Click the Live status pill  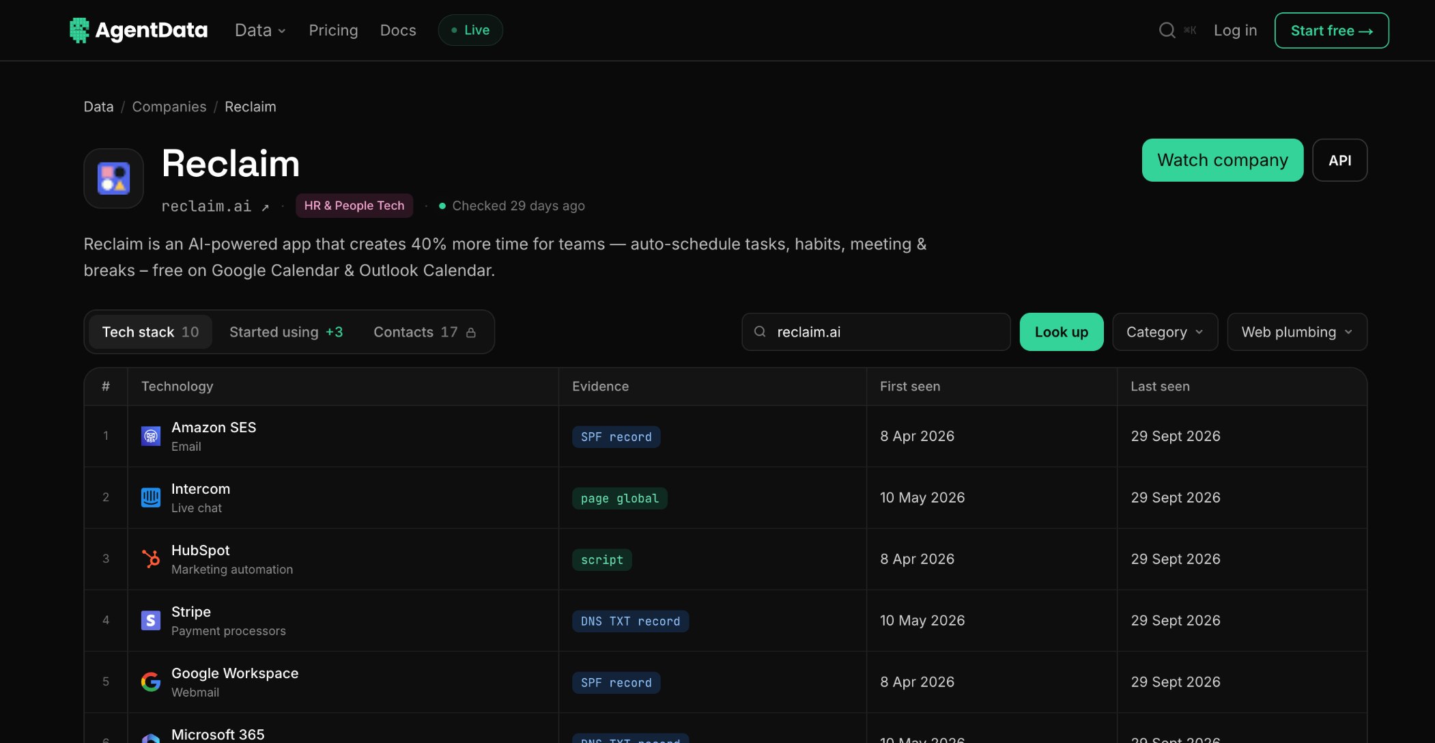(470, 30)
